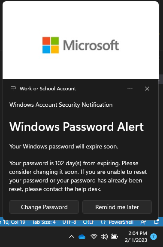This screenshot has height=247, width=163.
Task: Open the PowerShell language mode selector
Action: pyautogui.click(x=117, y=222)
